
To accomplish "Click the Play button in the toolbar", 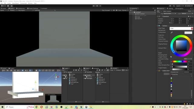I will (x=94, y=6).
